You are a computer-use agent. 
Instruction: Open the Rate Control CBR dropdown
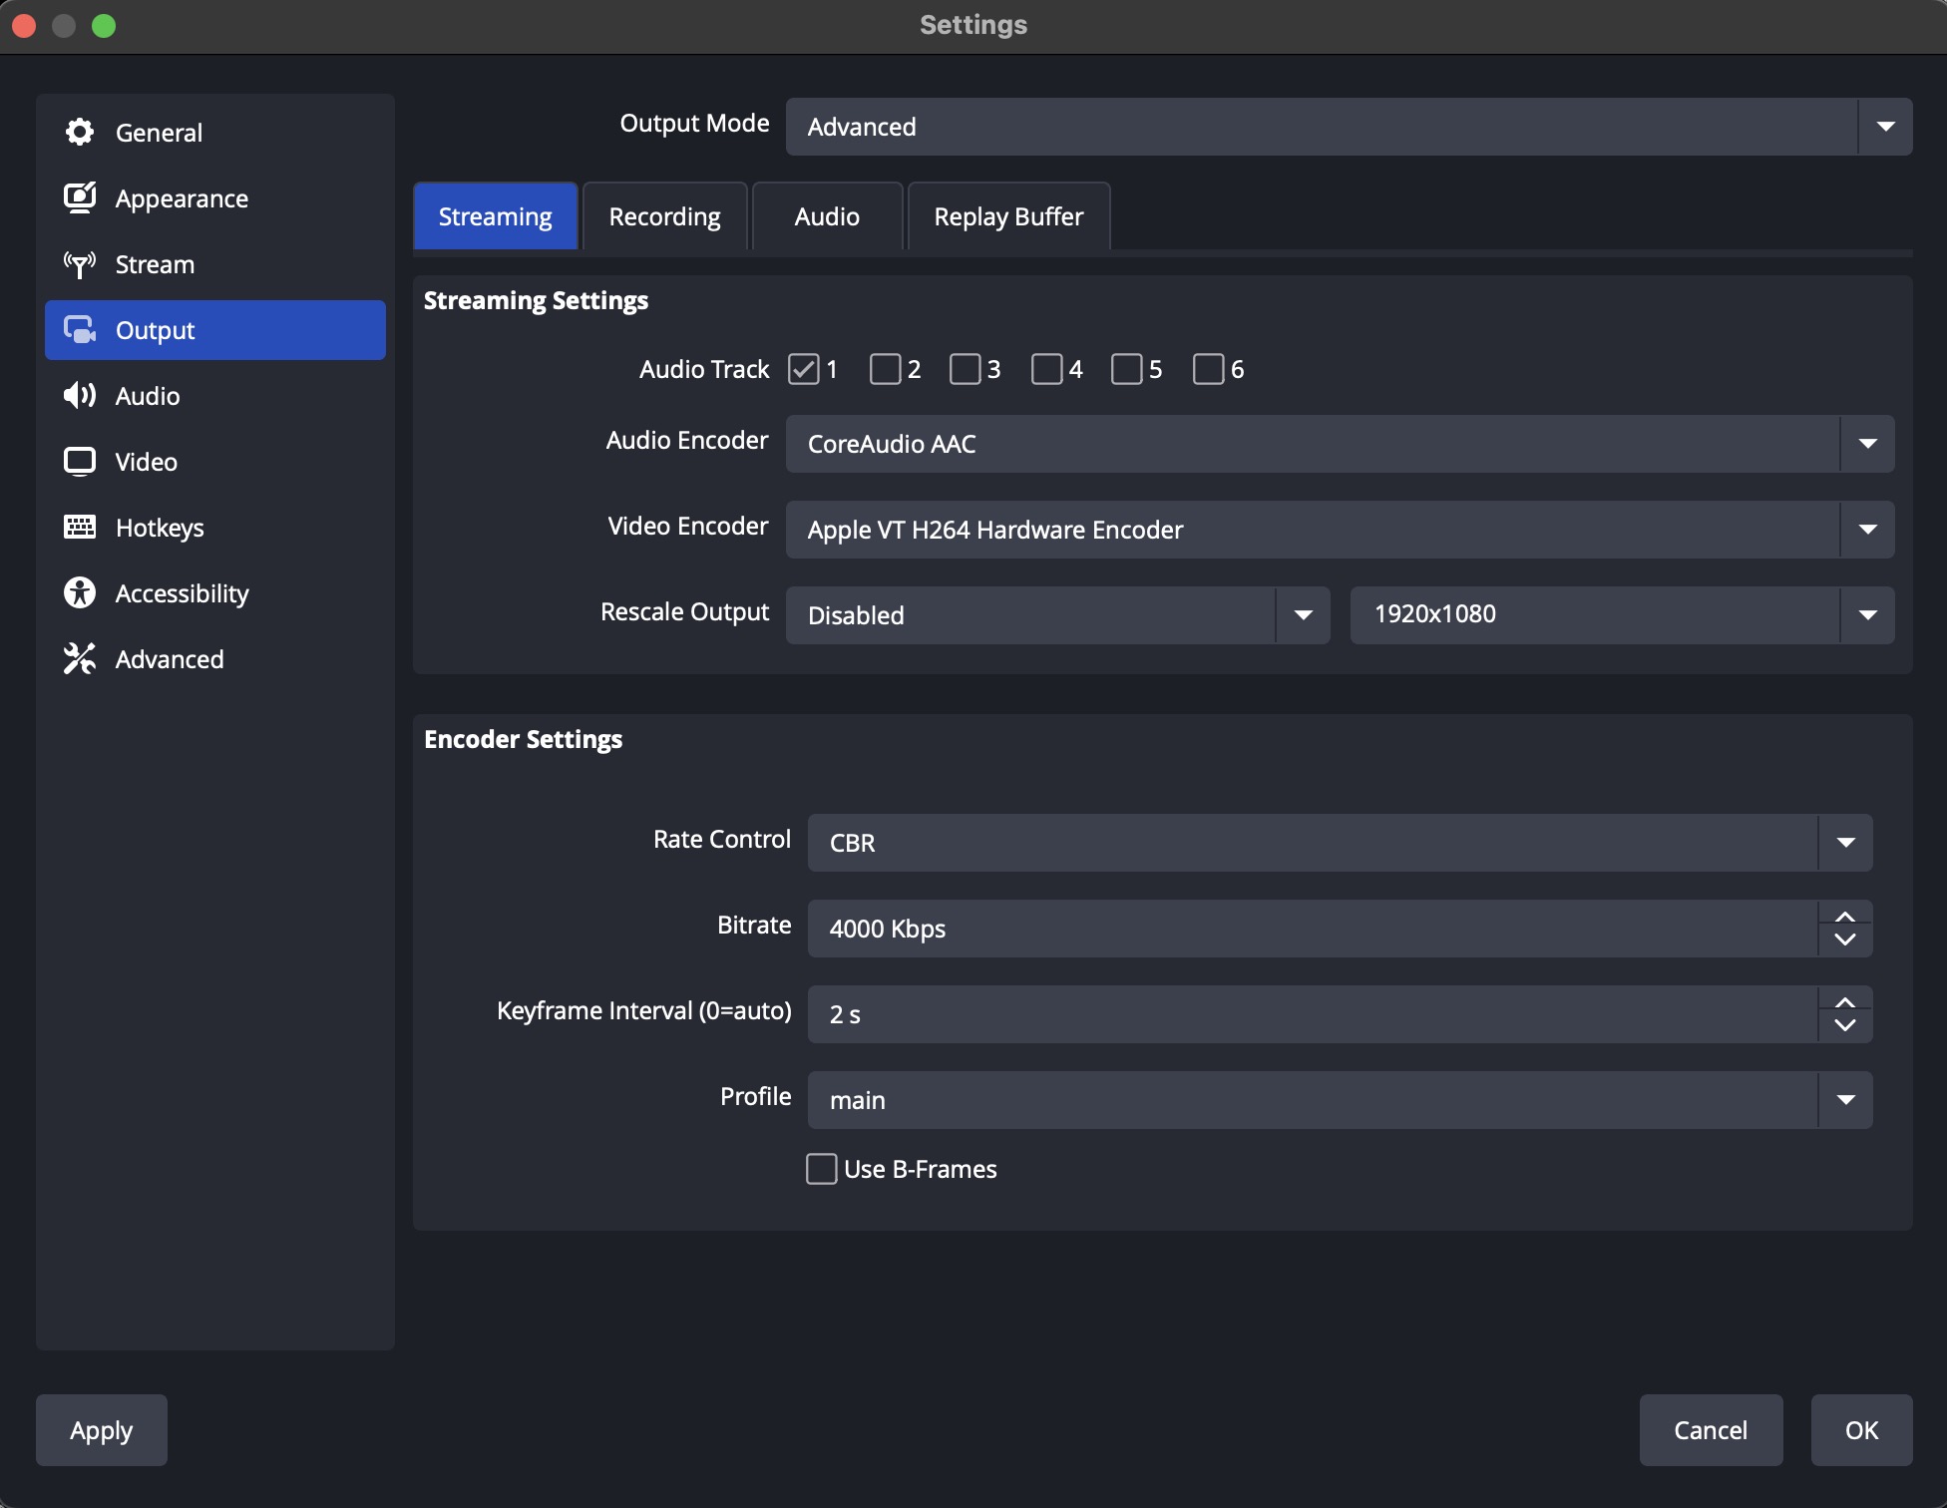(x=1844, y=843)
